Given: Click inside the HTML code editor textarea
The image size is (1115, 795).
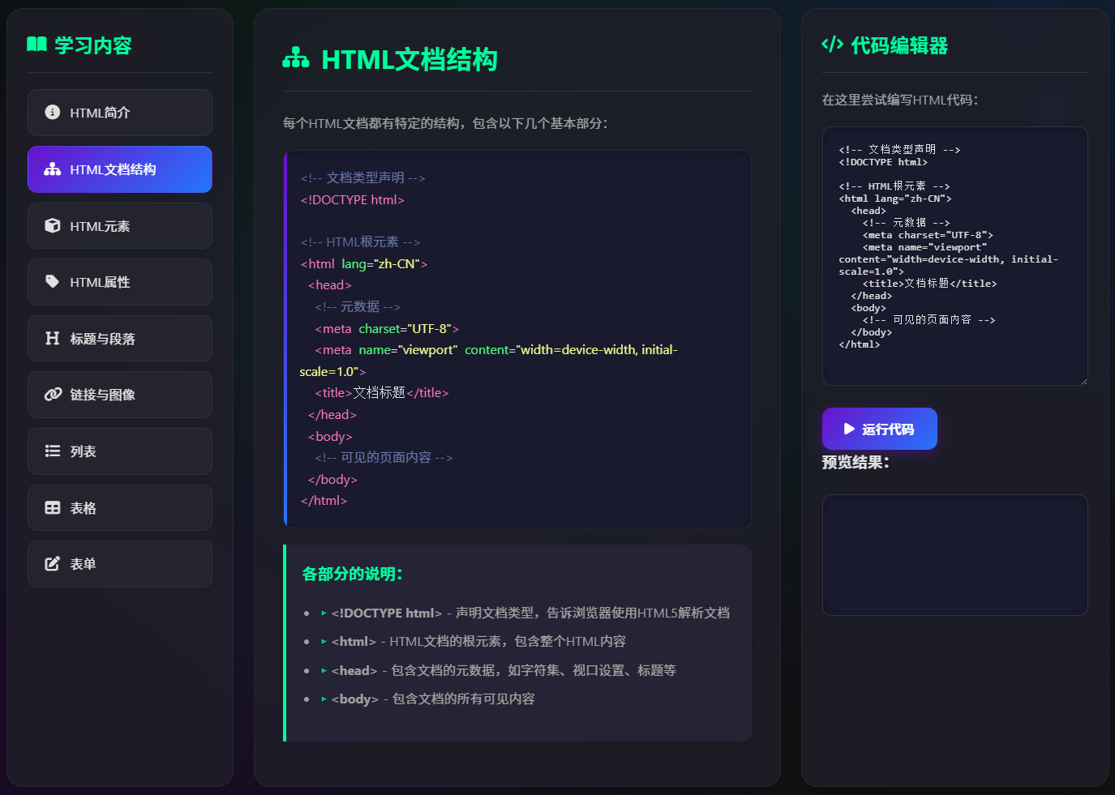Looking at the screenshot, I should (955, 256).
